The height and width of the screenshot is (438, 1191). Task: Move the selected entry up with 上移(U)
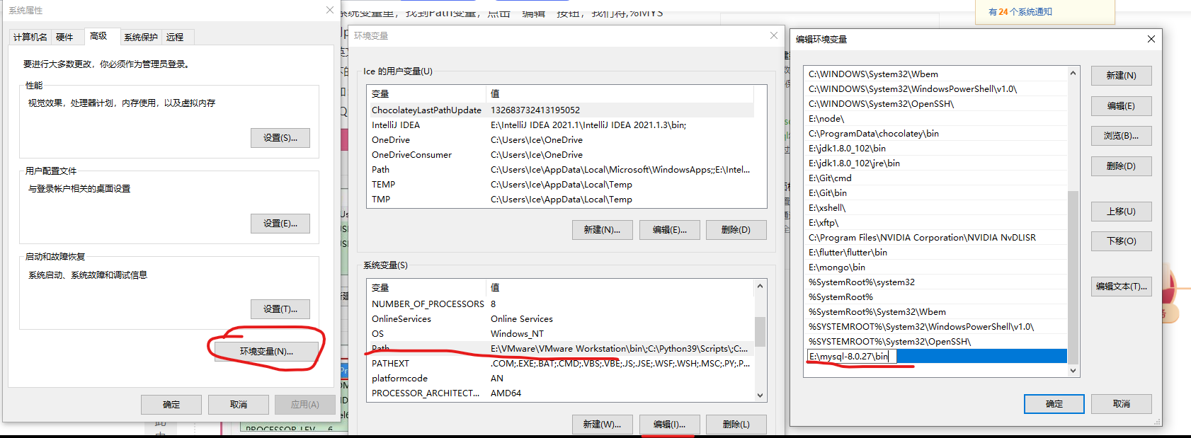pos(1121,212)
